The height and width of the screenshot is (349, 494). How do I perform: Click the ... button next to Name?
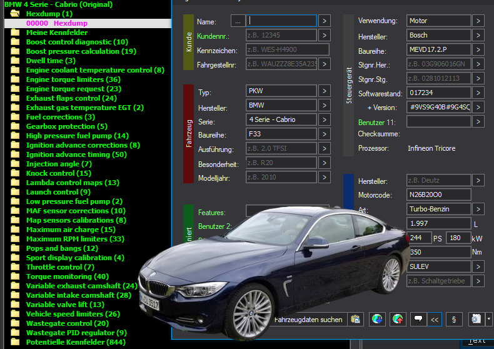(x=238, y=21)
